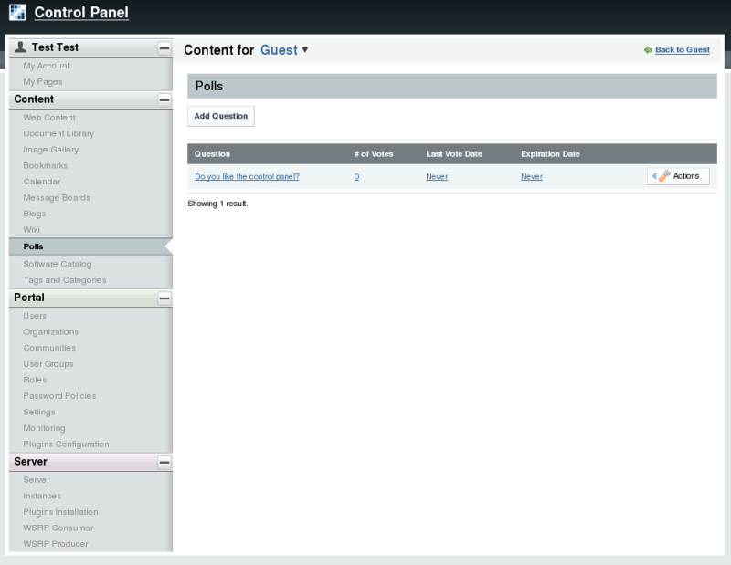Open Image Gallery section
This screenshot has width=731, height=565.
click(51, 150)
